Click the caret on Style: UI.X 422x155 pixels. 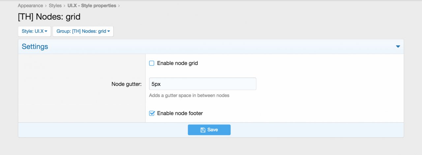(x=46, y=32)
